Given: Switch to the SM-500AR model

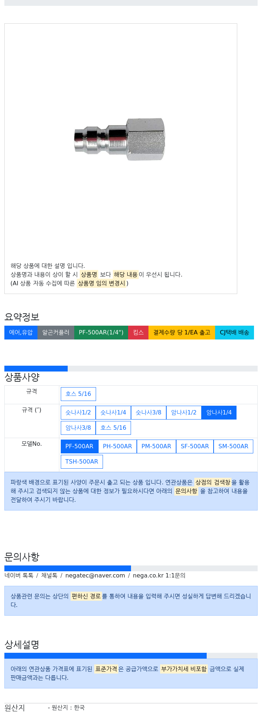Looking at the screenshot, I should point(233,446).
